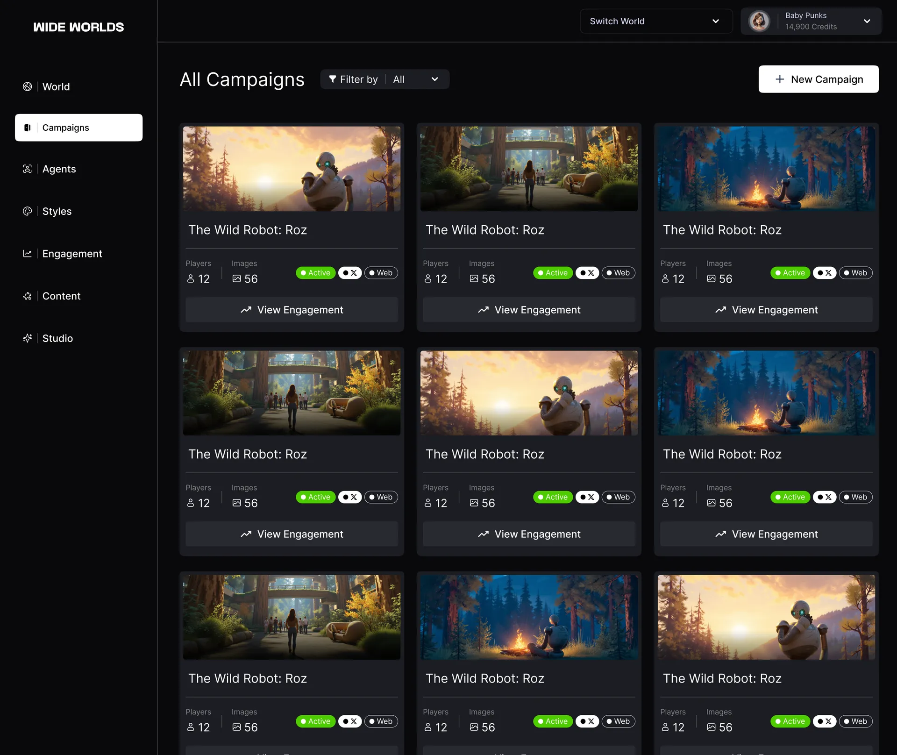
Task: Expand the Baby Punks account menu chevron
Action: coord(867,21)
